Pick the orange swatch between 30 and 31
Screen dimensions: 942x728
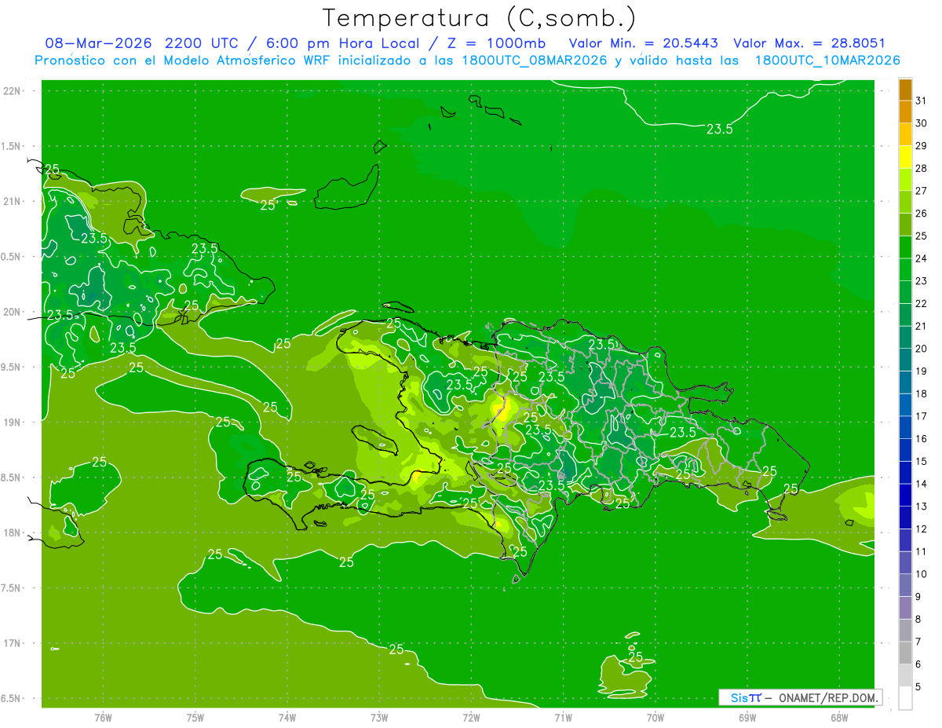click(905, 112)
